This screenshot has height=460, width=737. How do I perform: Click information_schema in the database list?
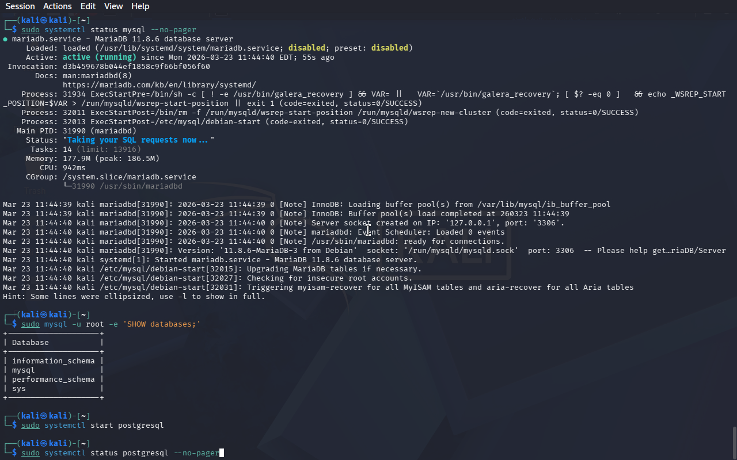[53, 361]
